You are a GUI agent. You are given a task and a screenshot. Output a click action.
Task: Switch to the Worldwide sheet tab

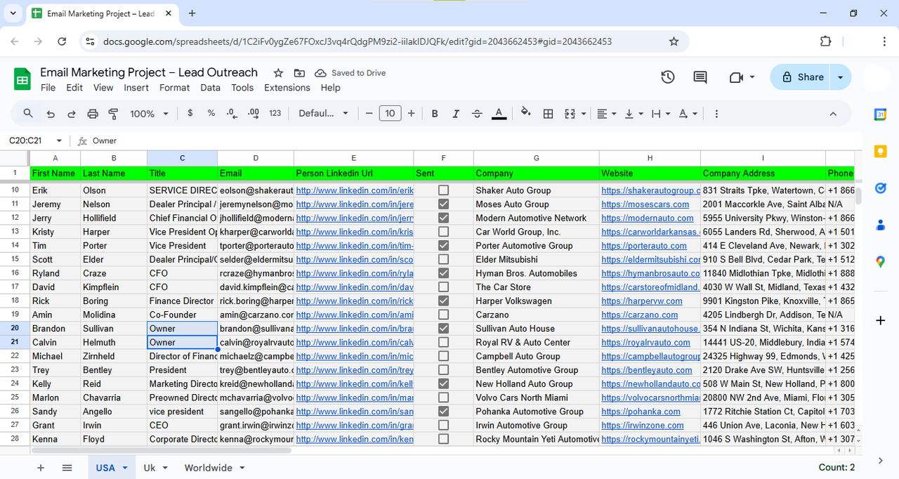click(208, 467)
